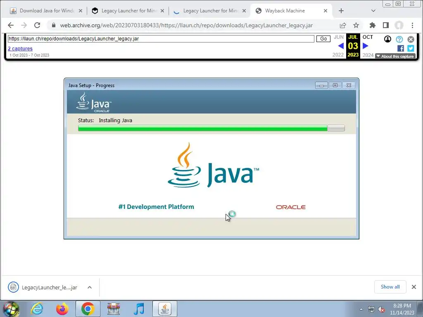Switch to Download Java for Windows tab
The image size is (423, 317).
tap(46, 11)
